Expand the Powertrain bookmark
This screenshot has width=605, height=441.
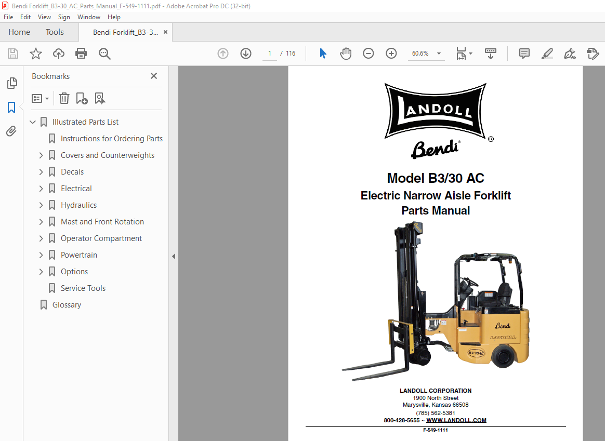(x=41, y=255)
